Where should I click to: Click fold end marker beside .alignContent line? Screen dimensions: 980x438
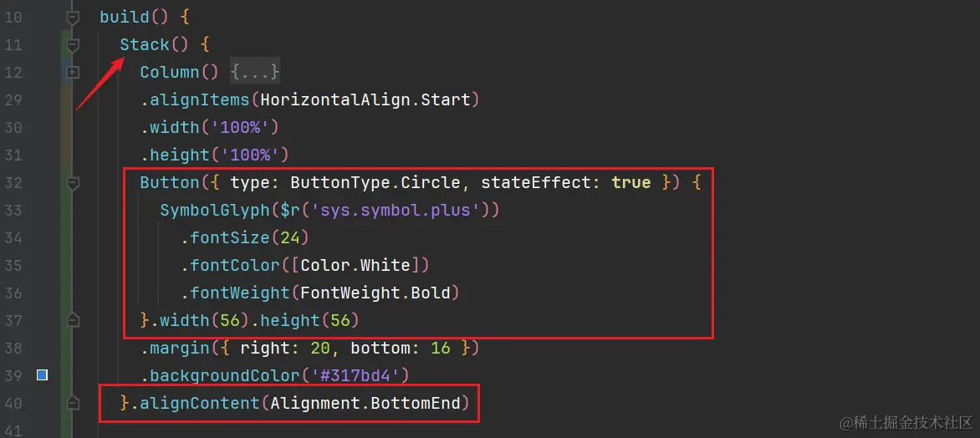tap(73, 404)
